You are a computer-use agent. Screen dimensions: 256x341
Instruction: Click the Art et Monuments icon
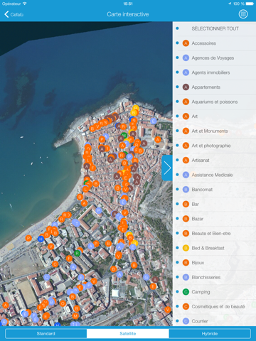click(x=186, y=131)
